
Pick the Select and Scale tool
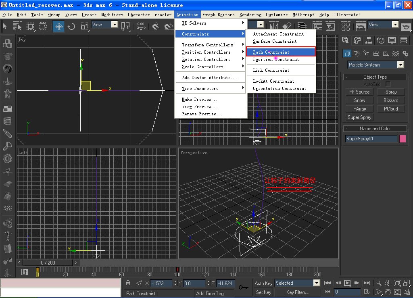coord(84,26)
